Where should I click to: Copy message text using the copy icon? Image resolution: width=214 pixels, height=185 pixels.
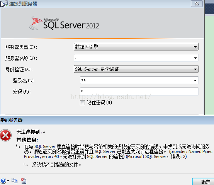point(14,181)
